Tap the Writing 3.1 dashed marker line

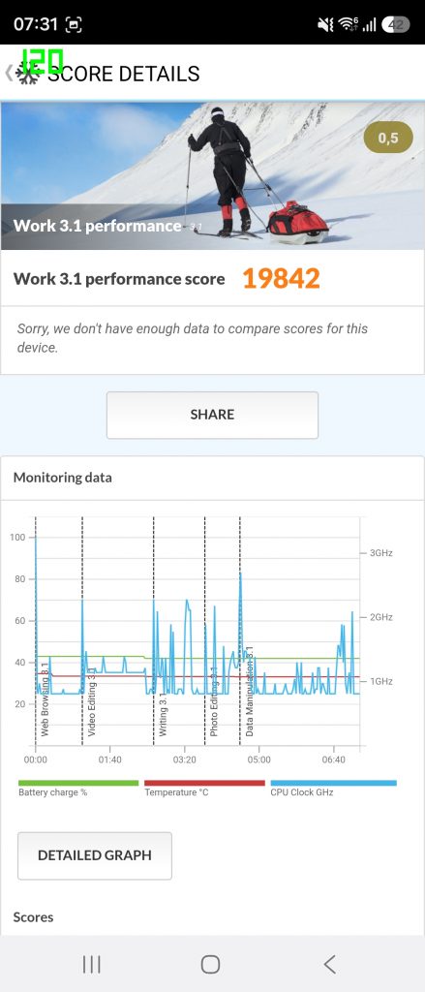[x=154, y=631]
